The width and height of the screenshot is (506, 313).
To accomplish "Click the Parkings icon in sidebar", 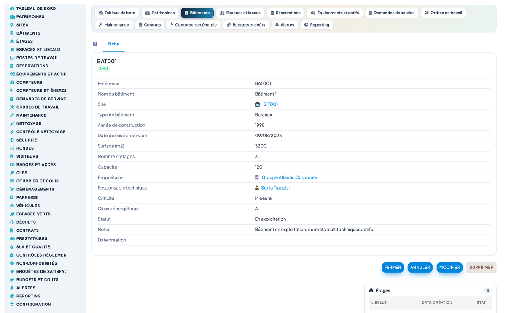I will (12, 198).
